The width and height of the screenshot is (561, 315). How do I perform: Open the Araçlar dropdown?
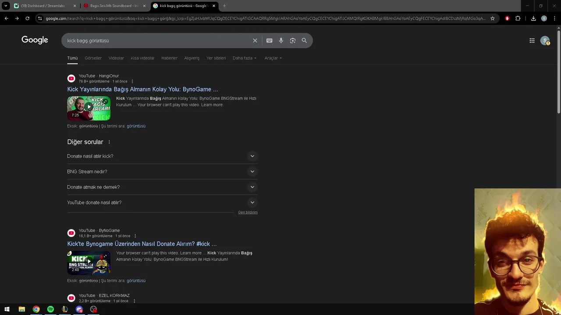(x=273, y=58)
